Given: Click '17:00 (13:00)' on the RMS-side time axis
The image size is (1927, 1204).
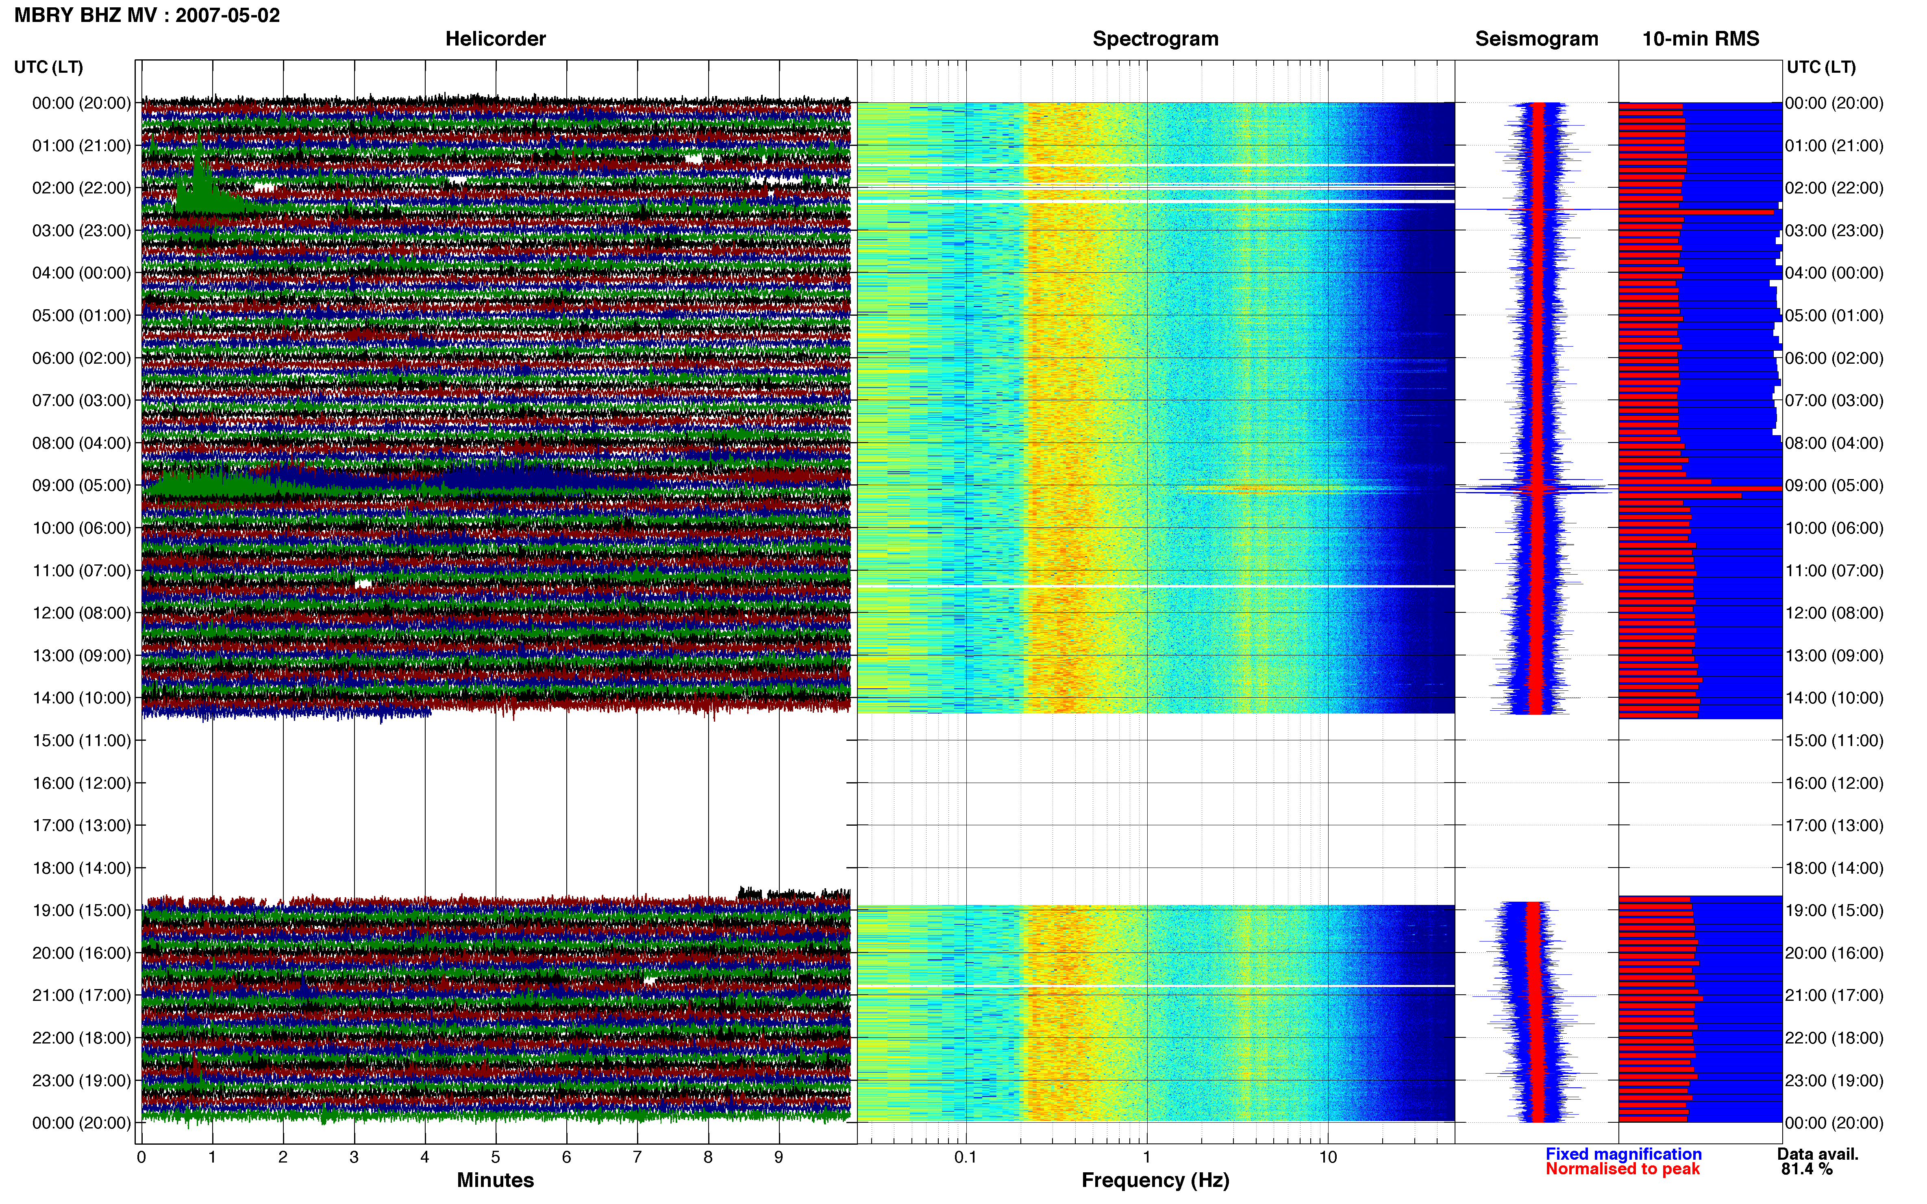Looking at the screenshot, I should (1835, 826).
